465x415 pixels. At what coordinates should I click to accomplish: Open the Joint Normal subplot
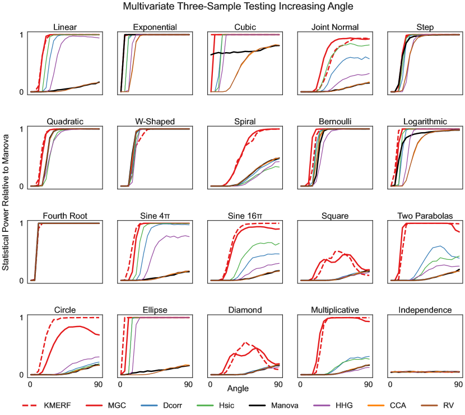(335, 63)
